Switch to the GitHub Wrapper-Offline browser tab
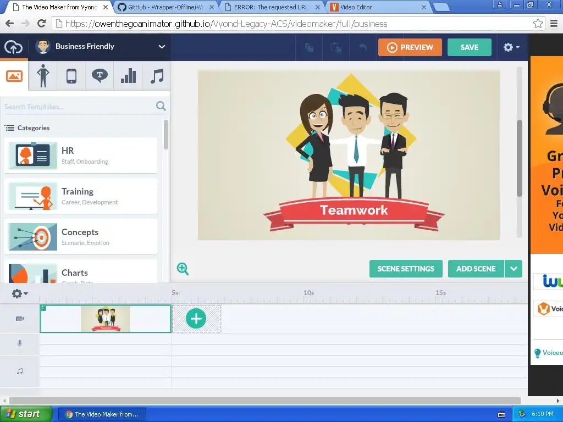Screen dimensions: 563x422 tap(165, 7)
